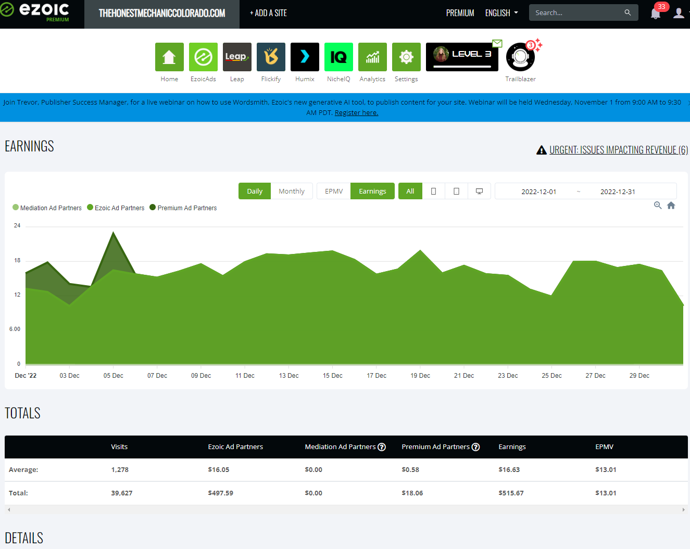Toggle Premium Ad Partners legend series
The width and height of the screenshot is (690, 549).
[183, 208]
